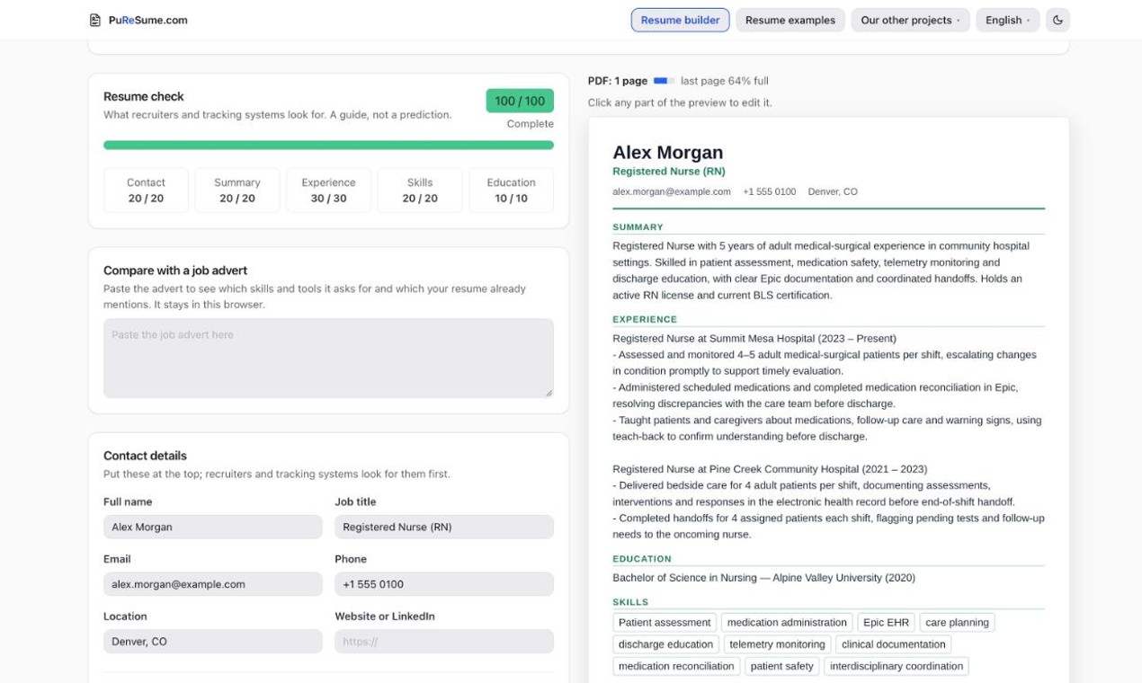This screenshot has height=683, width=1142.
Task: Click the clinical documentation skill tag
Action: tap(893, 644)
